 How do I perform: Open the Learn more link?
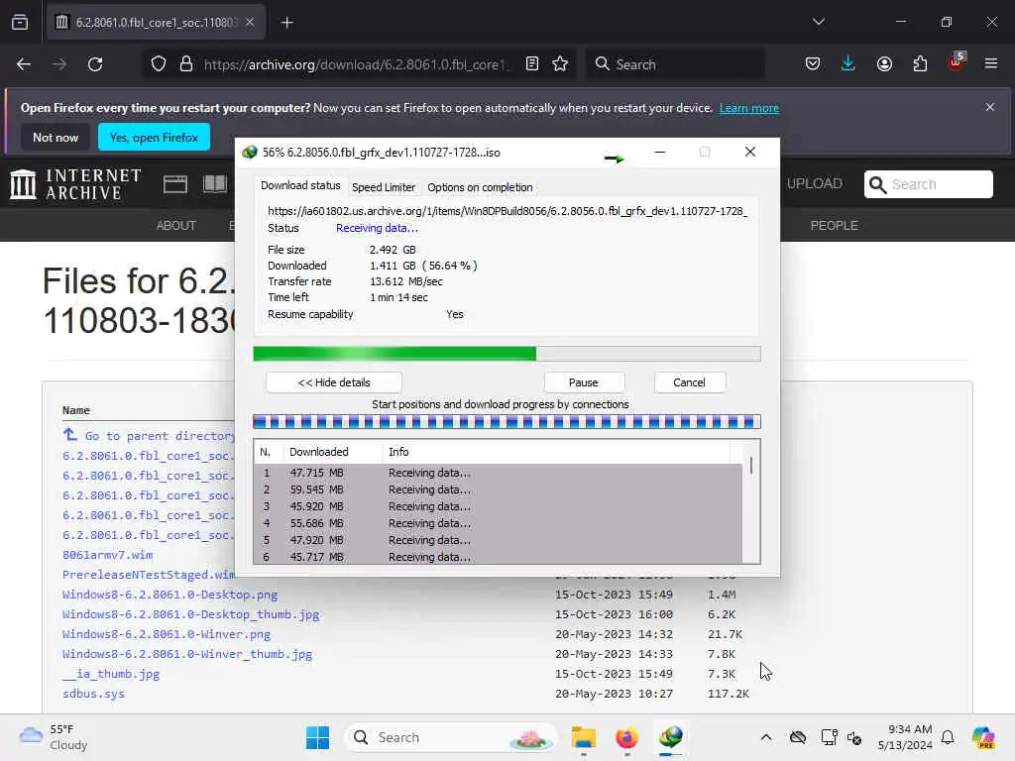point(749,108)
